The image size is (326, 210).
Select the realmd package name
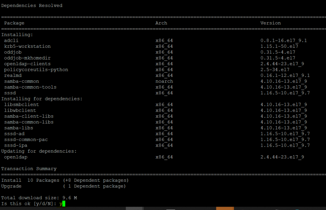13,76
